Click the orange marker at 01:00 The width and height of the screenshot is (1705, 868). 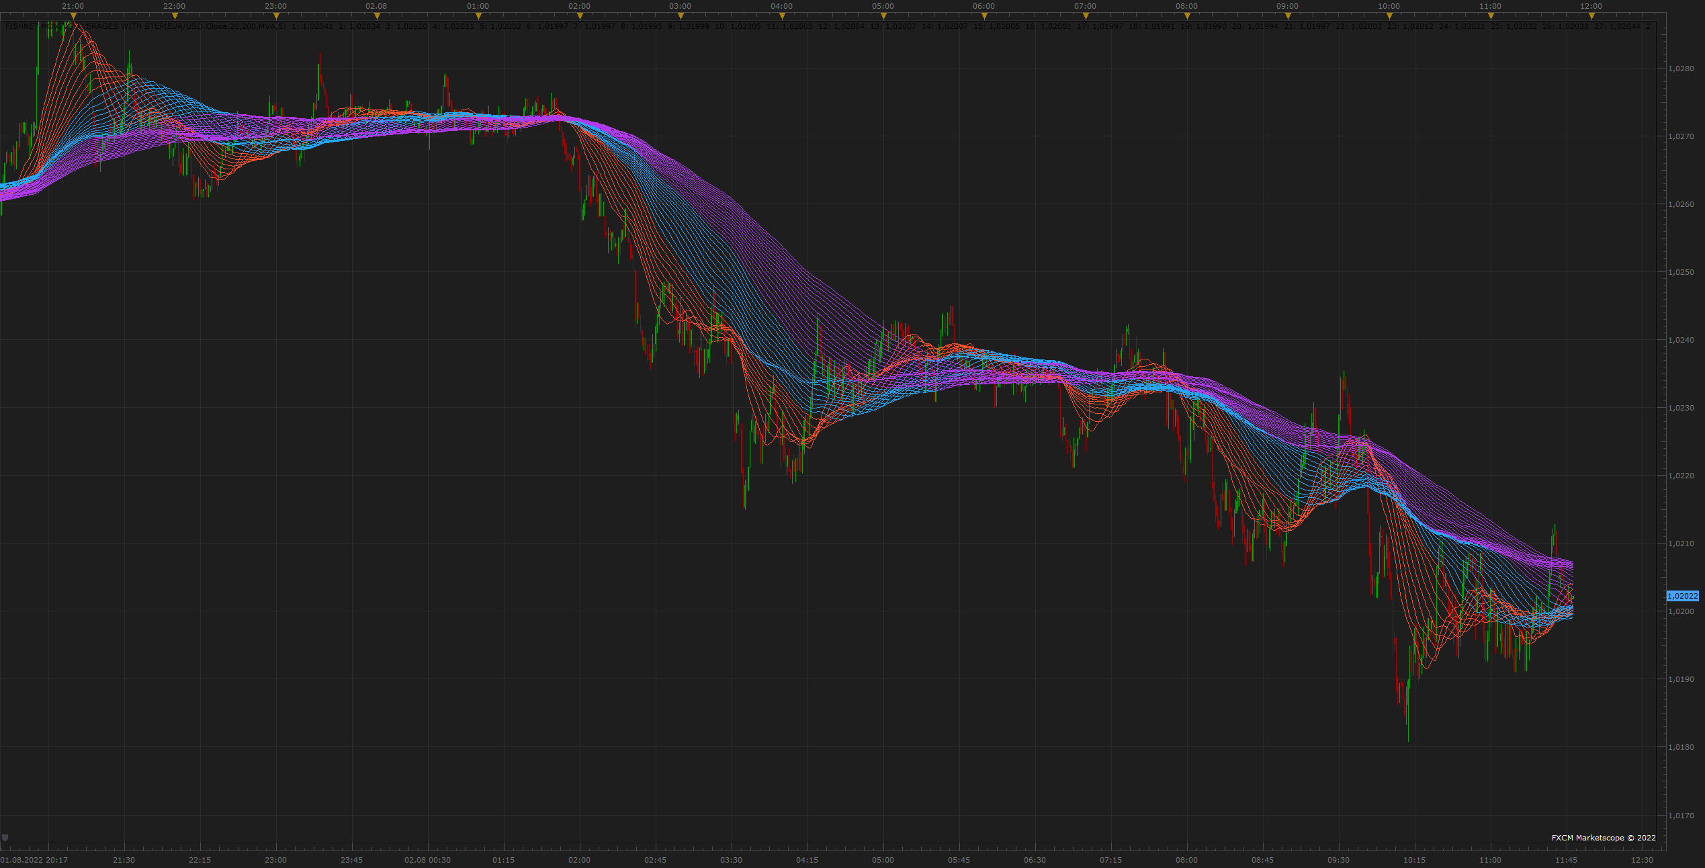(x=478, y=15)
